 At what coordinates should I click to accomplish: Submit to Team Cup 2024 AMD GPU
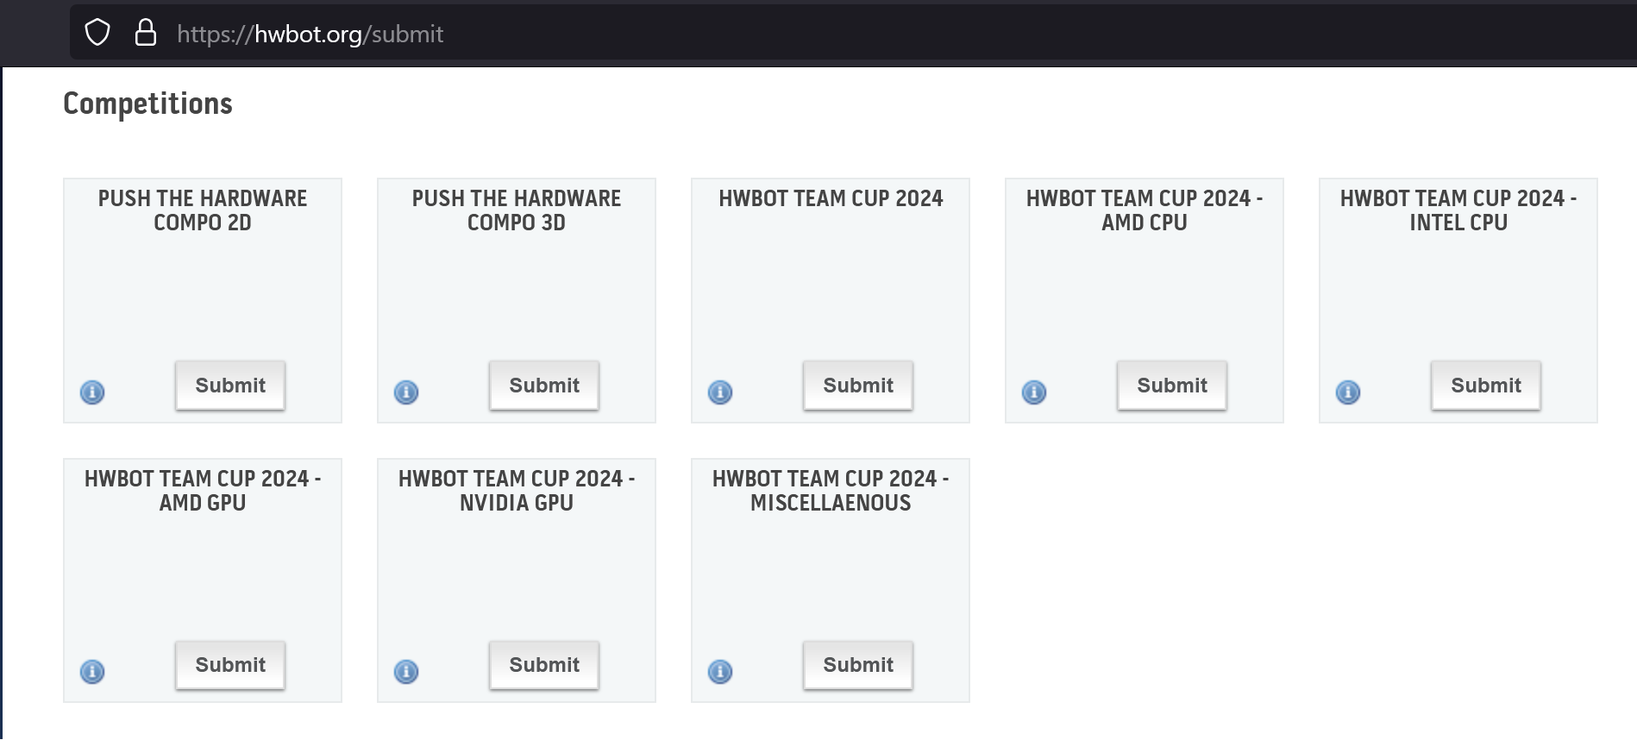(x=230, y=665)
